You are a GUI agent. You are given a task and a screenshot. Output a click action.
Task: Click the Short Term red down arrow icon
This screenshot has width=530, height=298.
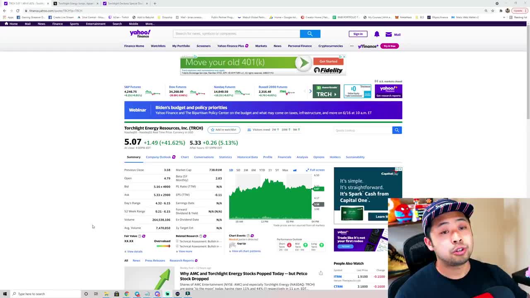point(289,245)
